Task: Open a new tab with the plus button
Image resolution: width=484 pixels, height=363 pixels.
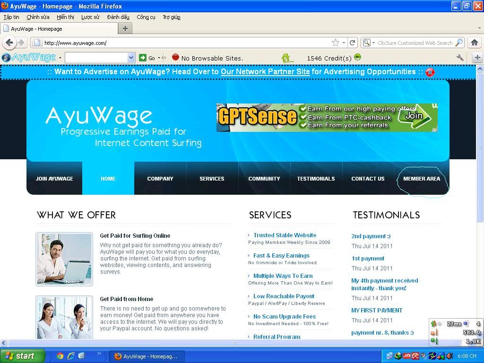Action: pos(125,28)
